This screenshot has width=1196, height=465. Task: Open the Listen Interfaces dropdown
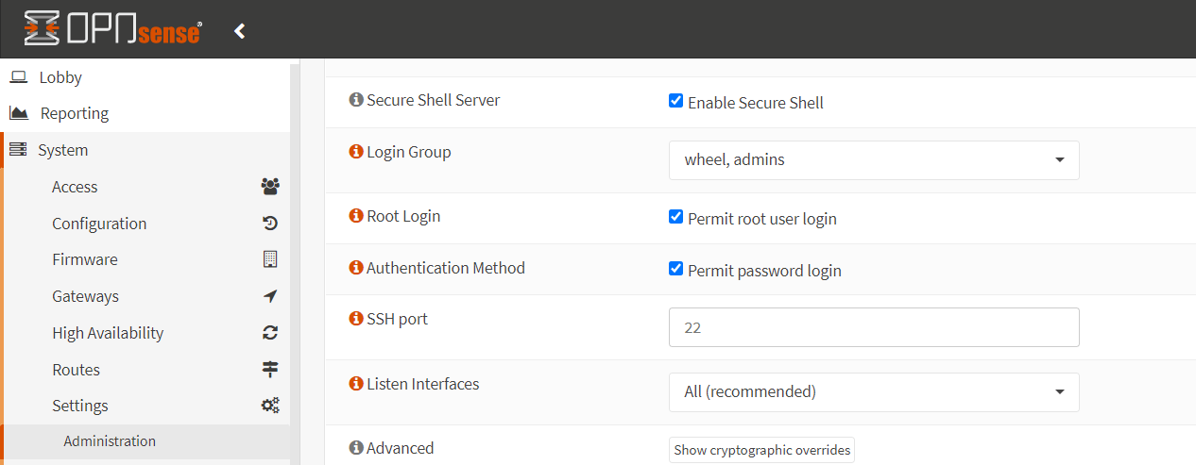coord(874,391)
